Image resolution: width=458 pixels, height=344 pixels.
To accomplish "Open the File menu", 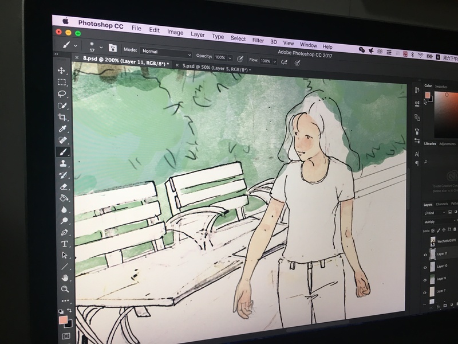I will (x=136, y=28).
